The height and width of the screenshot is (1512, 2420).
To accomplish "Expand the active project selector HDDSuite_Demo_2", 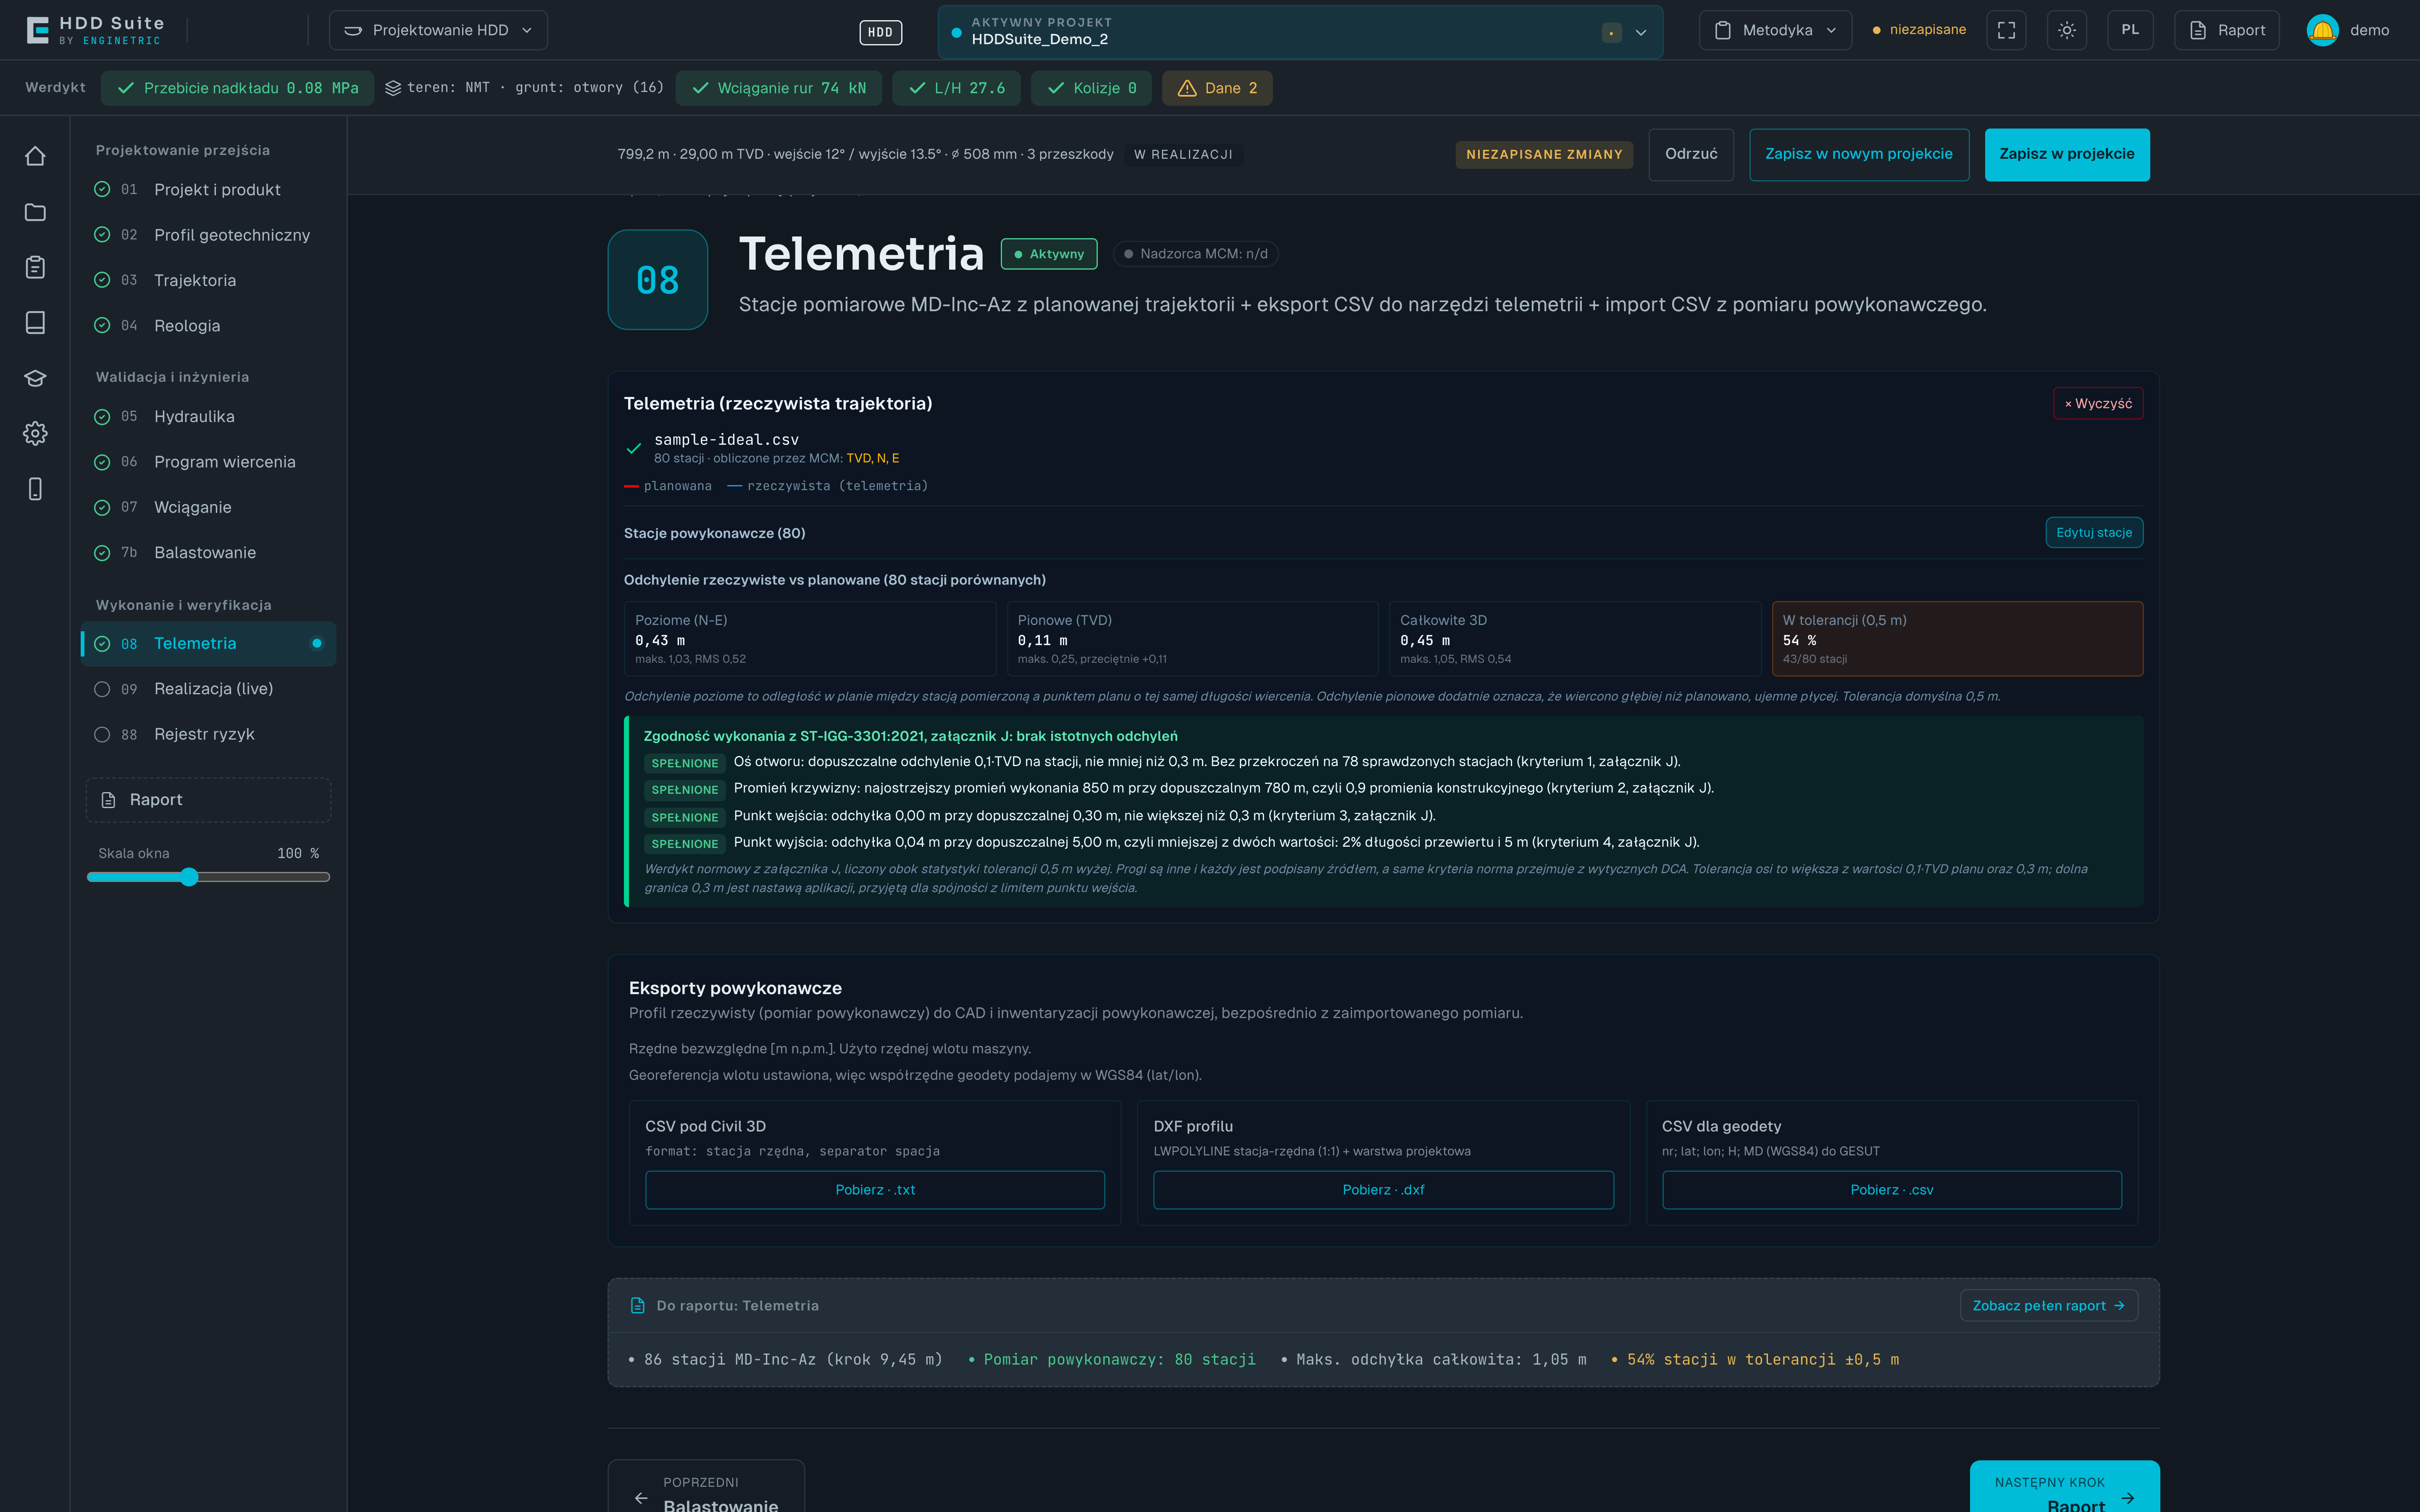I will [x=1300, y=32].
